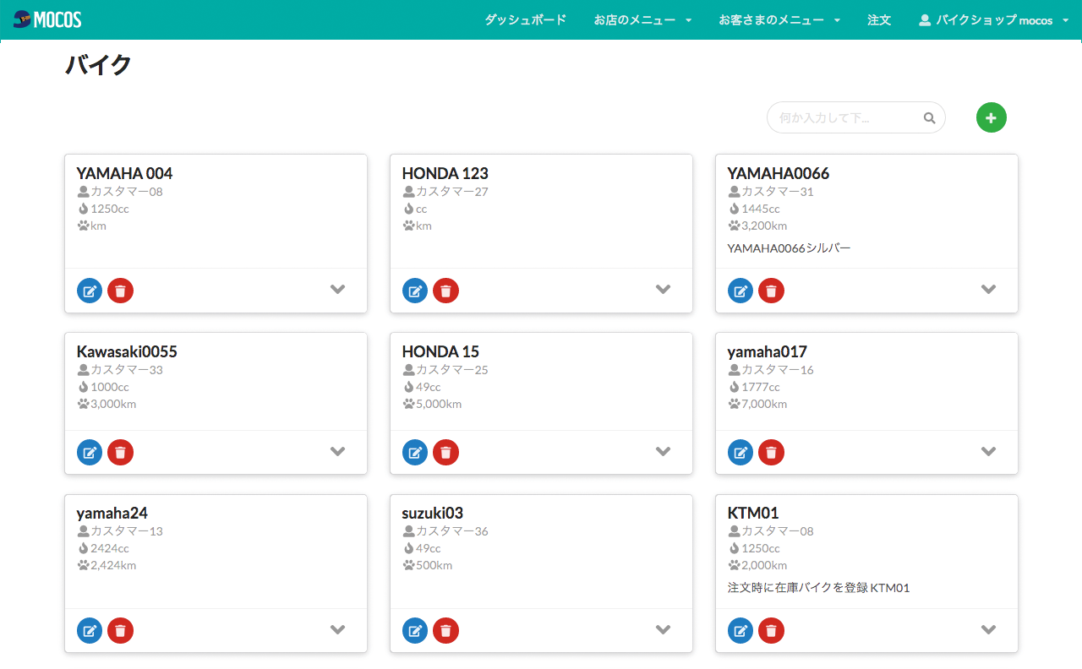Click the Kawasaki0055 title
This screenshot has height=669, width=1082.
tap(127, 351)
